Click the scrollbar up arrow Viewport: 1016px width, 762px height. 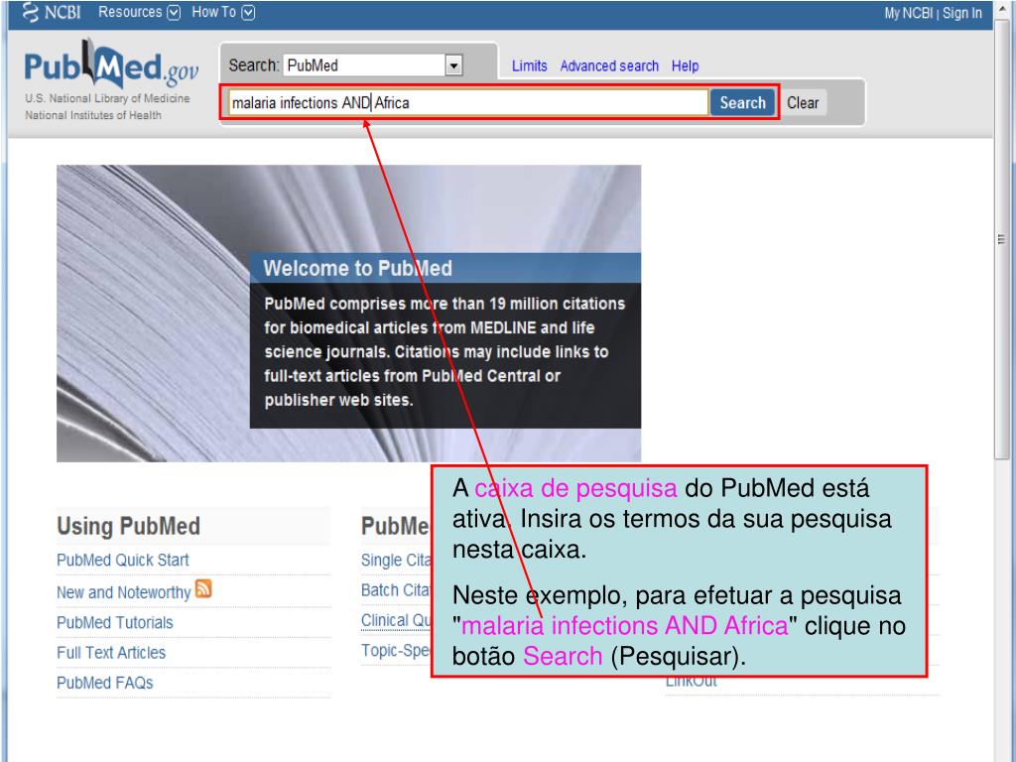(1002, 7)
